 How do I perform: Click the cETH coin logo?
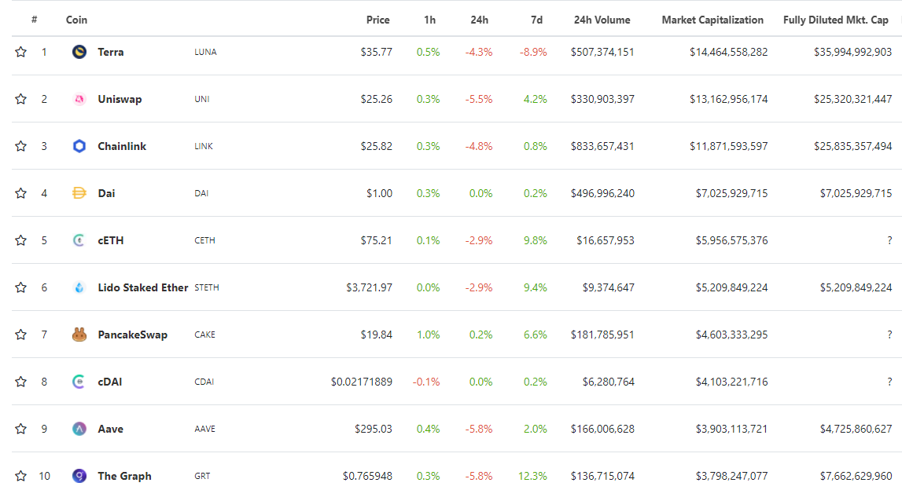coord(79,240)
